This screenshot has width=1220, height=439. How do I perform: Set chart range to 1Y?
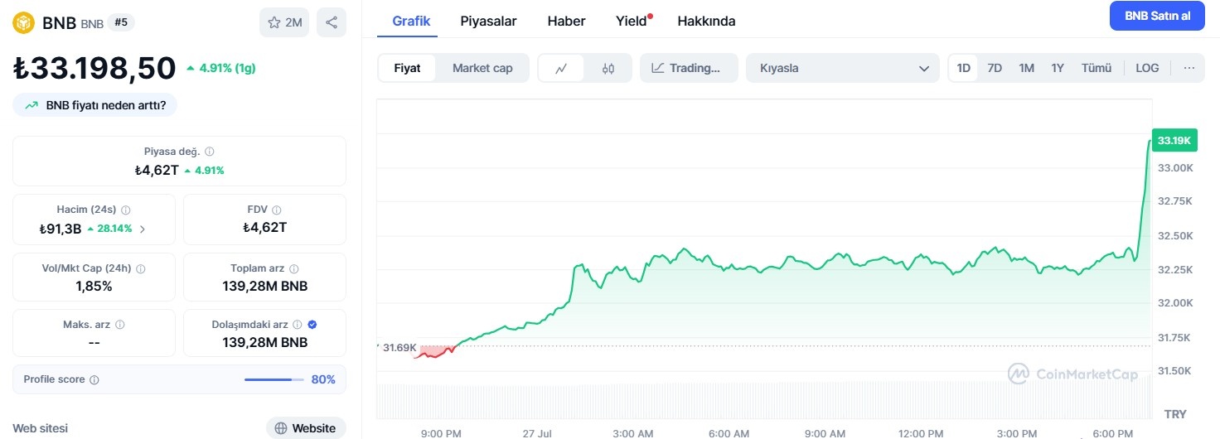tap(1058, 68)
